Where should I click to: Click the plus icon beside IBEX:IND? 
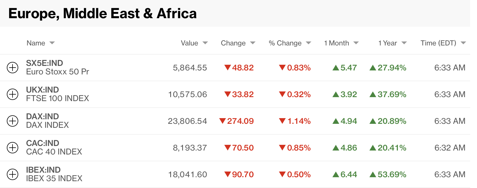point(13,174)
